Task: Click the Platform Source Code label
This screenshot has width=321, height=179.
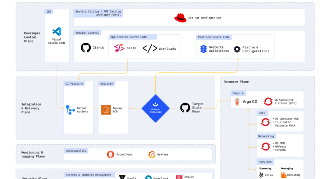Action: pyautogui.click(x=214, y=37)
